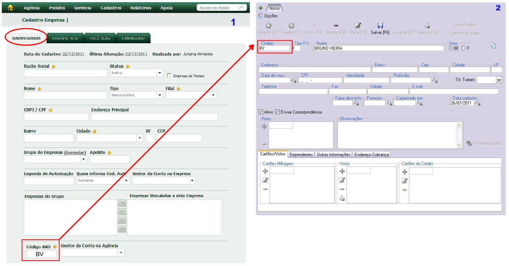Click the printer icon in Vistos panel
Screen dimensions: 509x266
click(x=342, y=198)
